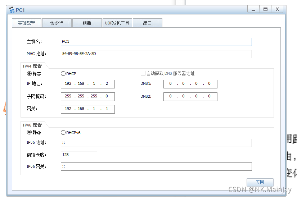
Task: Open the 命令行 tab
Action: click(57, 23)
